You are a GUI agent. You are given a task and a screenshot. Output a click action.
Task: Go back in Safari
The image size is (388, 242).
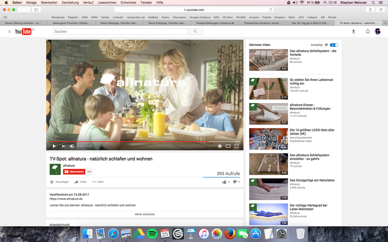click(21, 10)
